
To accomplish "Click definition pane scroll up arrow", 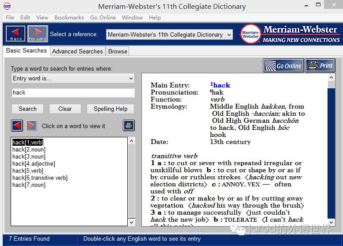I will 331,77.
